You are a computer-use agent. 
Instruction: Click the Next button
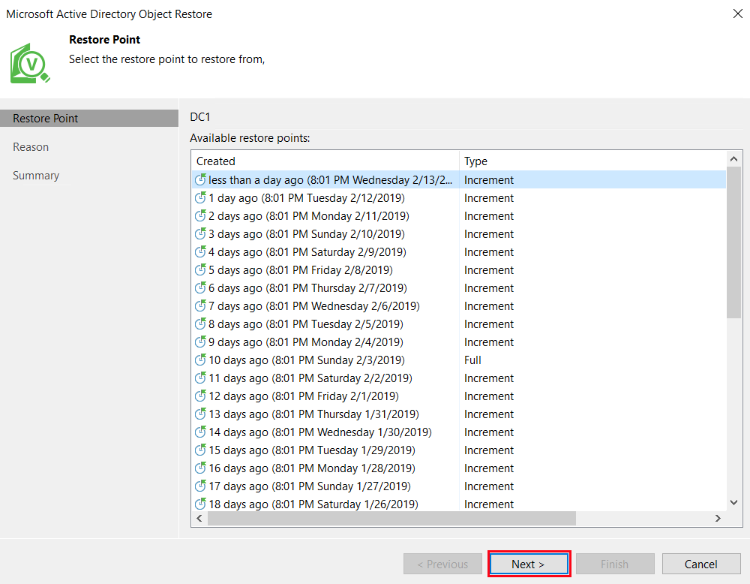[529, 564]
